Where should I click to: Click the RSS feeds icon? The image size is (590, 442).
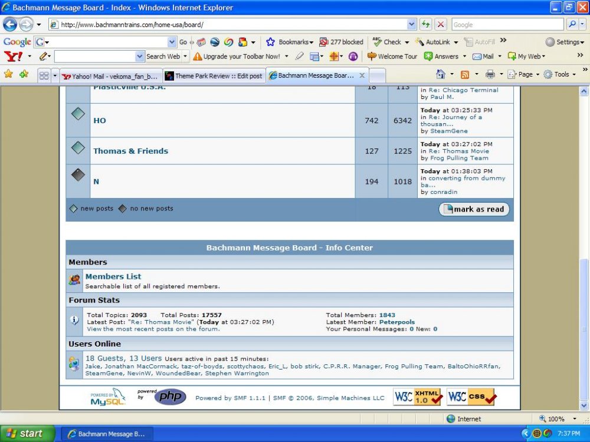[x=465, y=75]
